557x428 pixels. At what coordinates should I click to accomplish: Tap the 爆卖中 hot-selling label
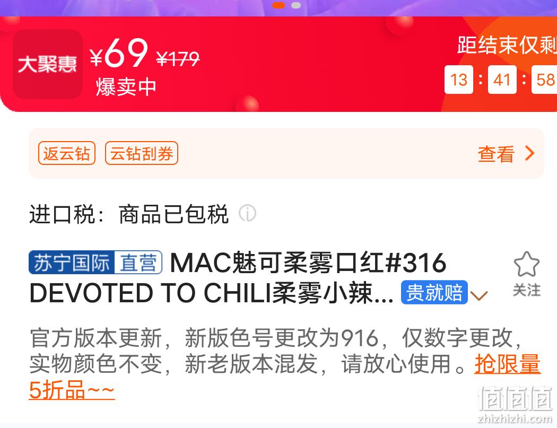126,86
